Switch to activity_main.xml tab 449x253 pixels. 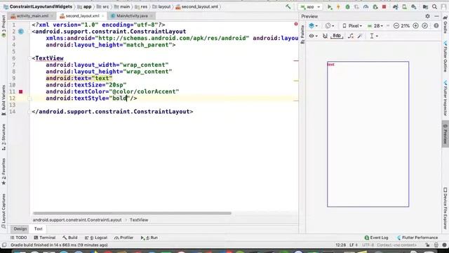pos(32,16)
